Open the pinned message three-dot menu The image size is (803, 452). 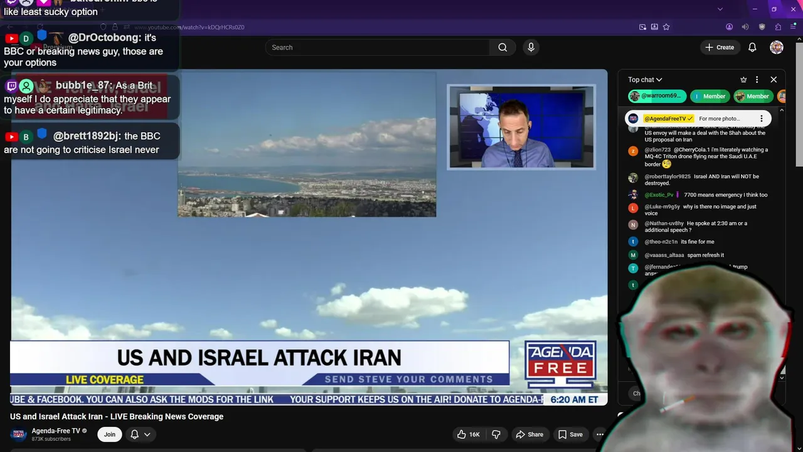[x=762, y=119]
